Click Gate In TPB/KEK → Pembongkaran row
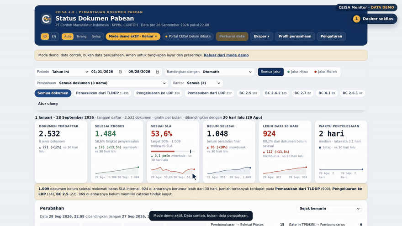The height and width of the screenshot is (226, 402). 325,225
